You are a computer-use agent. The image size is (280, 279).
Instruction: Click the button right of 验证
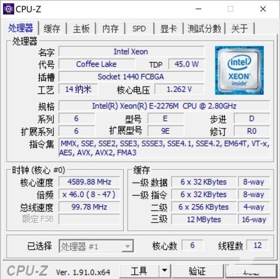click(251, 271)
